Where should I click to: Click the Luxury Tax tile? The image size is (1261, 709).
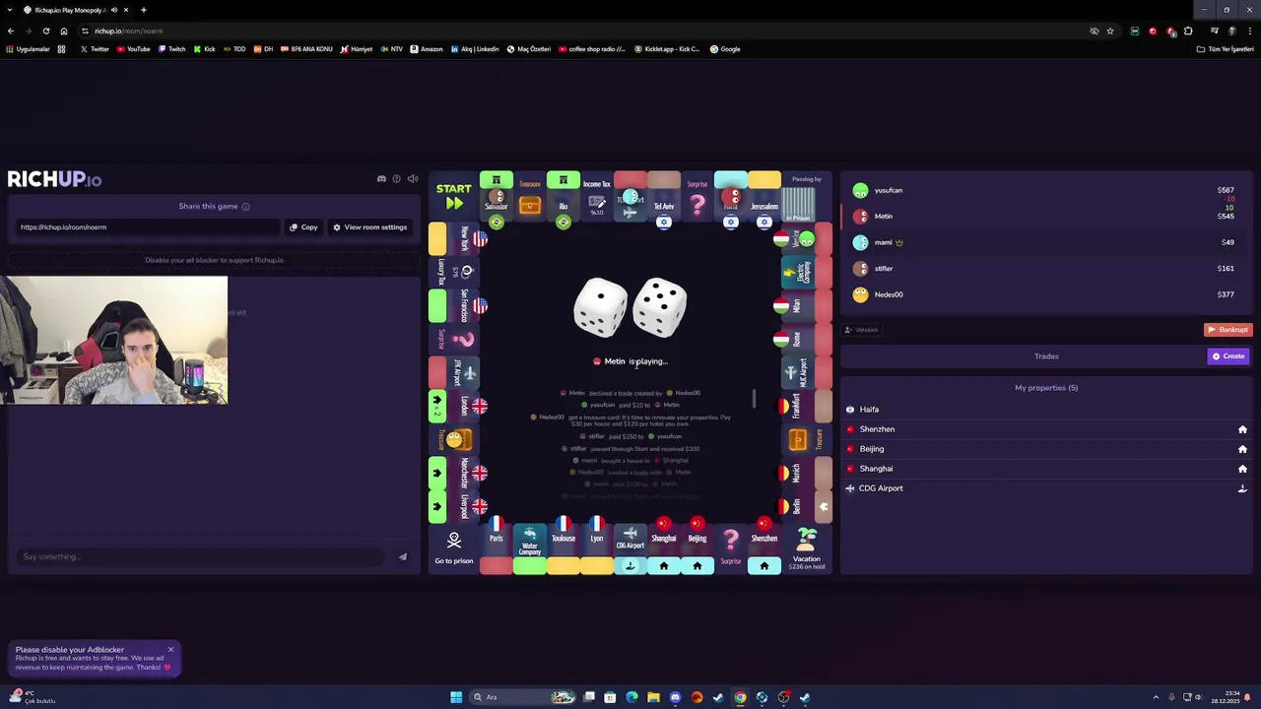click(x=454, y=271)
